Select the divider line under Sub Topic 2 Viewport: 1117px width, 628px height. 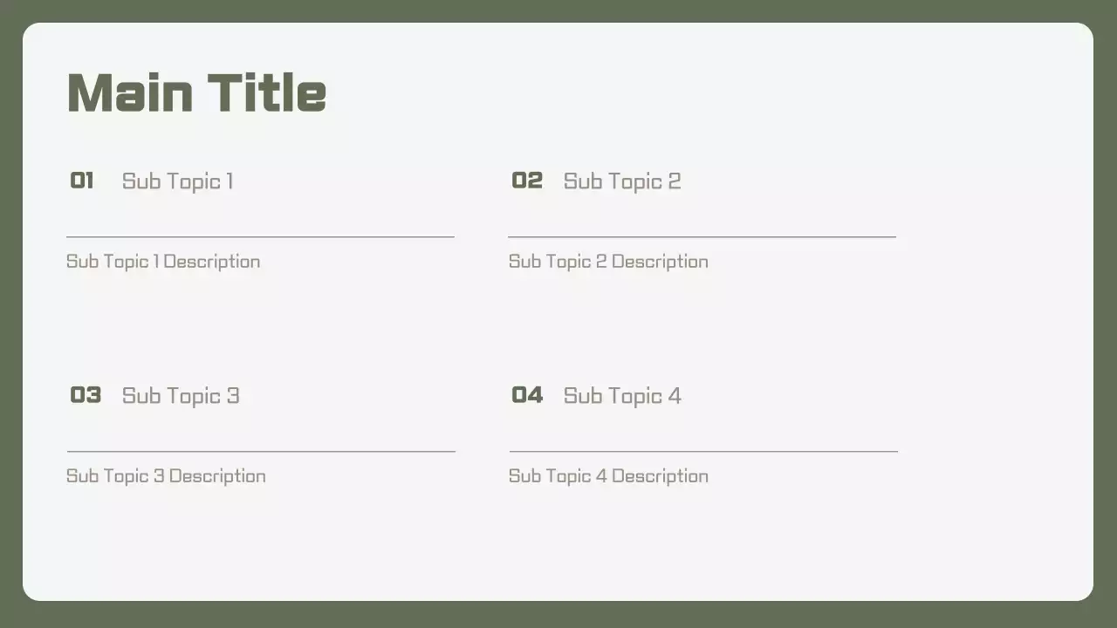pos(702,236)
